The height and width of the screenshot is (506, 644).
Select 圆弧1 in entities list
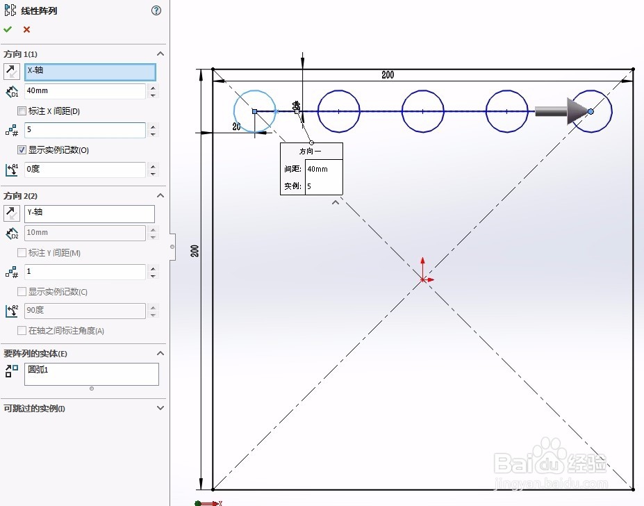pyautogui.click(x=38, y=370)
